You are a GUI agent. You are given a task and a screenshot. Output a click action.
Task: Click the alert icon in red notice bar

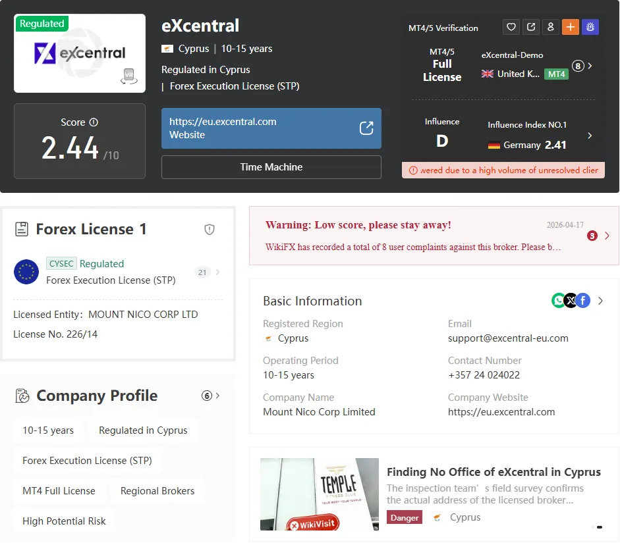[x=413, y=170]
